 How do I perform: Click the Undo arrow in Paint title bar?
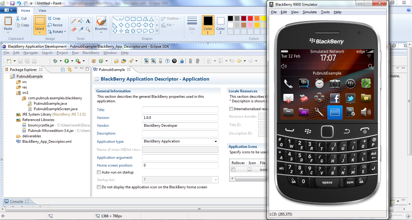[19, 3]
